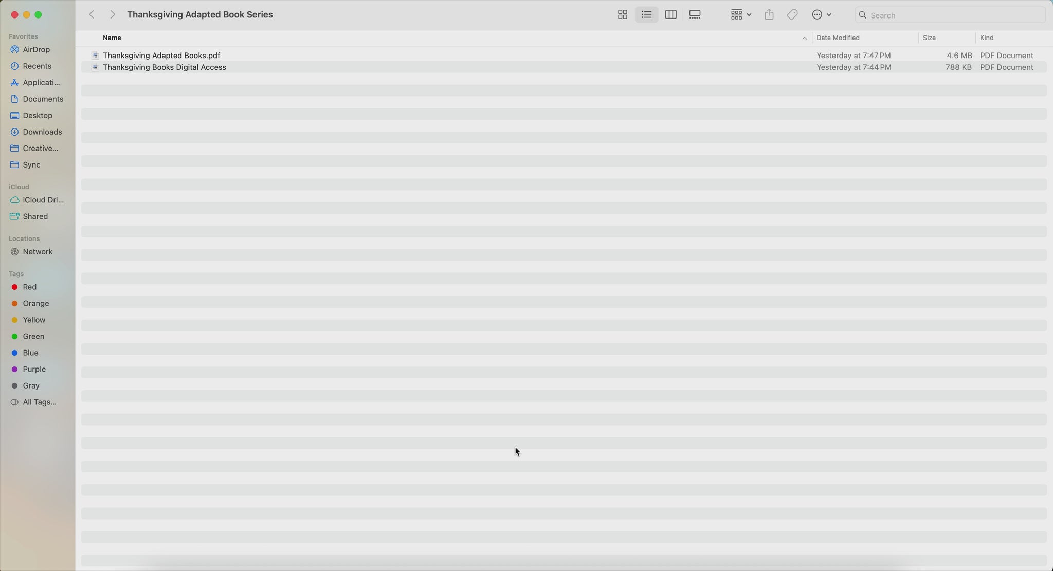1053x571 pixels.
Task: Switch to icon grid view
Action: (622, 15)
